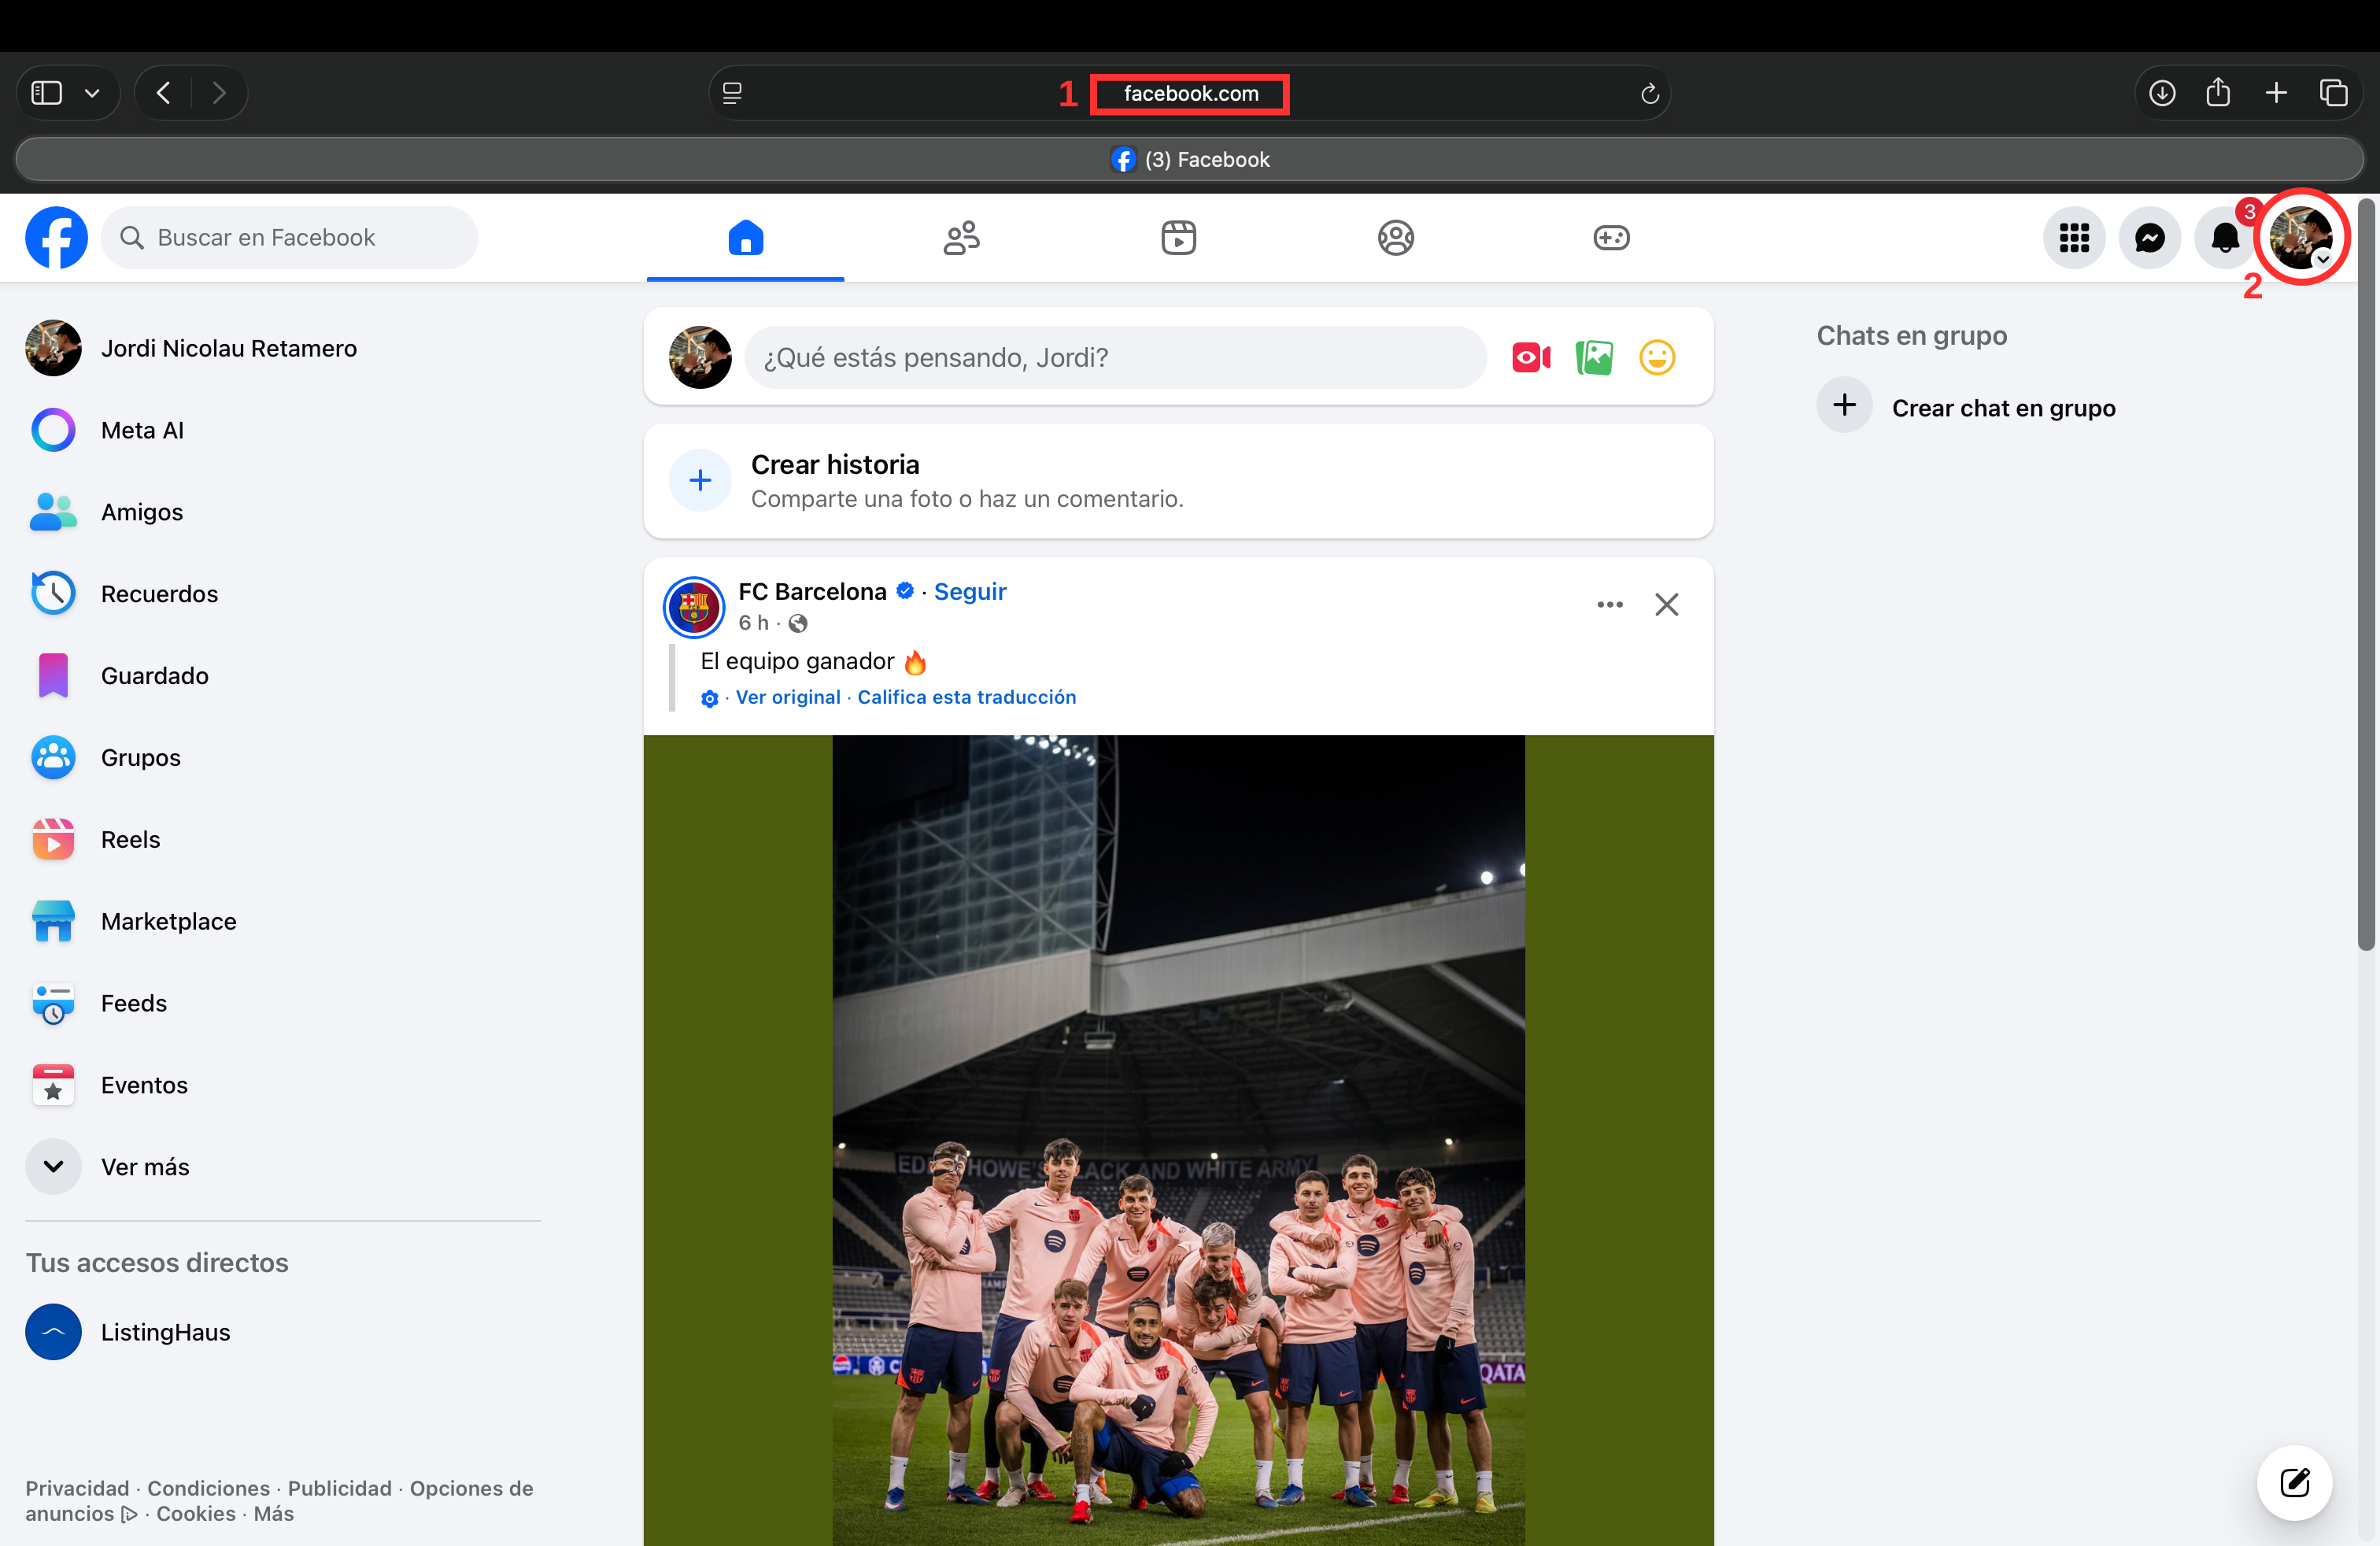Expand "Ver más" in the sidebar
The height and width of the screenshot is (1546, 2380).
(145, 1167)
